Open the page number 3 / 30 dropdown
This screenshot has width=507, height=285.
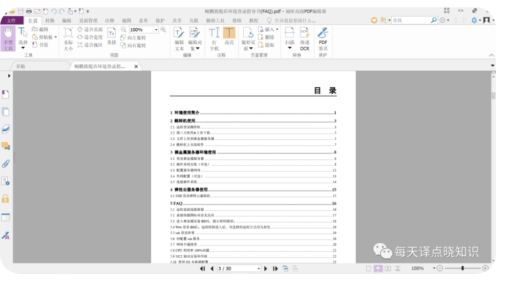[x=259, y=268]
